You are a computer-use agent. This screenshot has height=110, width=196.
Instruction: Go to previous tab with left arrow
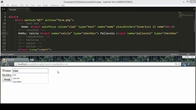[x=2, y=9]
